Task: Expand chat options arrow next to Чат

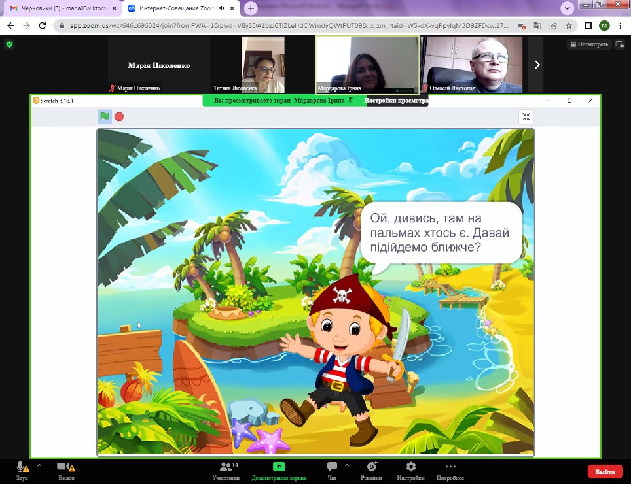Action: pos(347,465)
